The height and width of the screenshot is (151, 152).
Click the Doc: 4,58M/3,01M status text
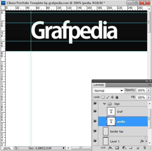coord(40,148)
